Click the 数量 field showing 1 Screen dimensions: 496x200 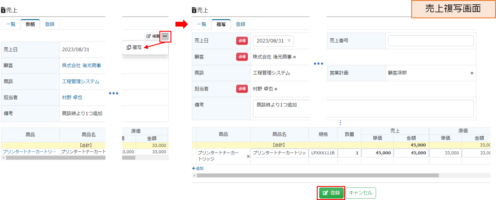pyautogui.click(x=349, y=153)
